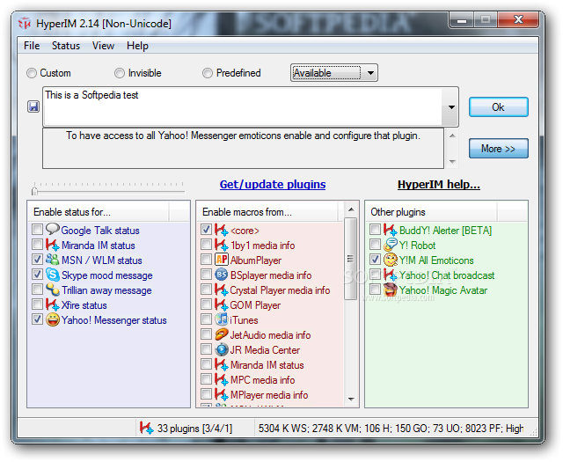Open the Status menu

click(x=65, y=46)
